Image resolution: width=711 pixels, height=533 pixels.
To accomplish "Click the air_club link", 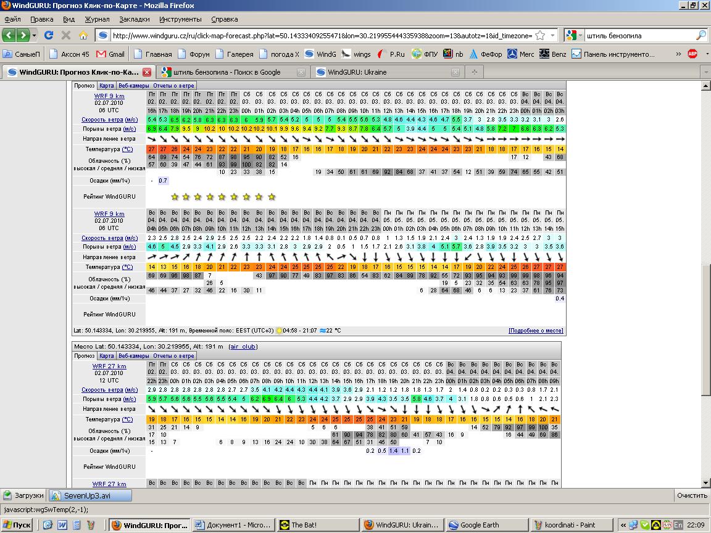I will point(243,347).
